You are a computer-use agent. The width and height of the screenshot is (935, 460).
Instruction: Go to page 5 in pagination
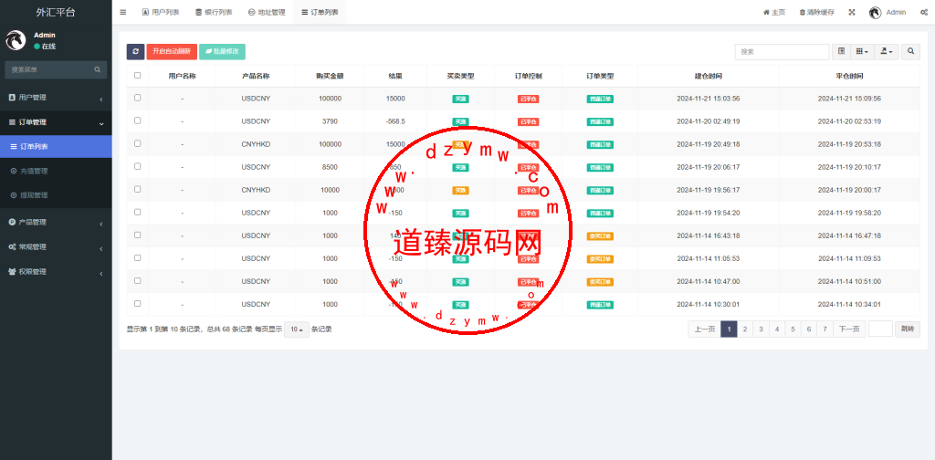[793, 329]
